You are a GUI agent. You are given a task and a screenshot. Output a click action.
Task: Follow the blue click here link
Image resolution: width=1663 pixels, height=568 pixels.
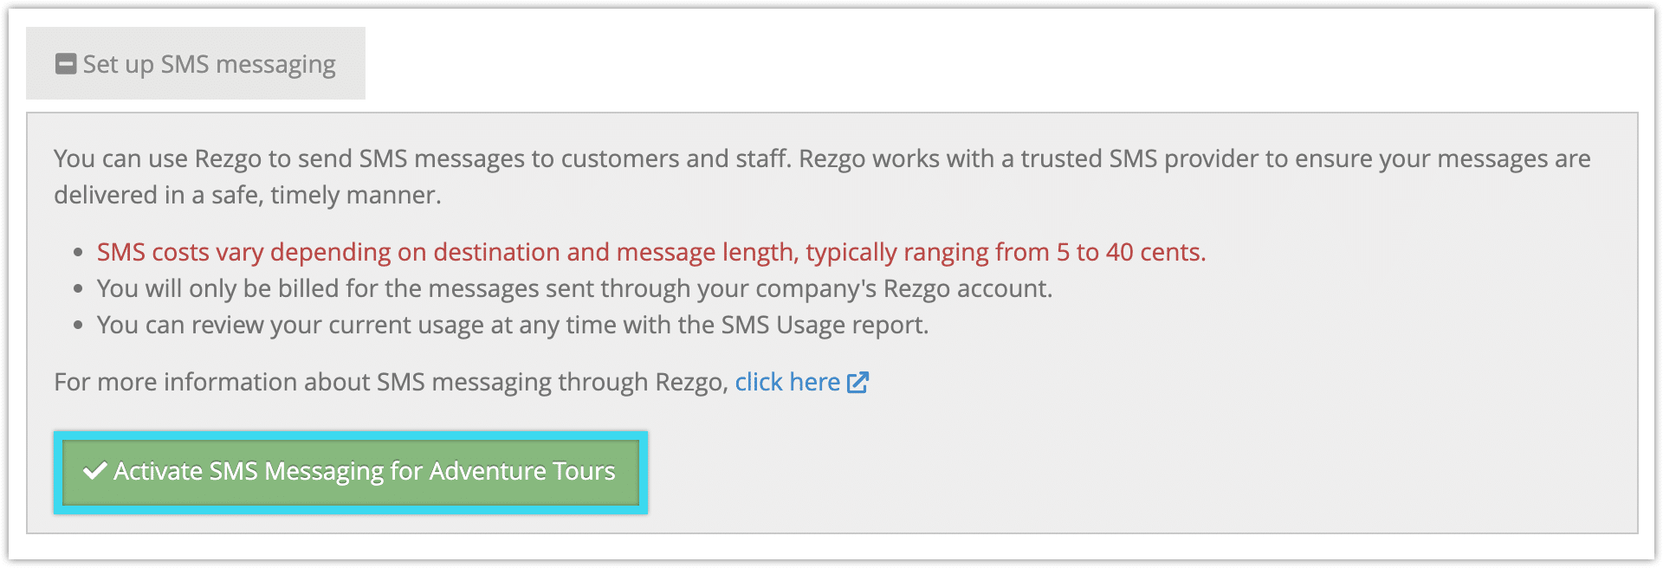coord(787,382)
